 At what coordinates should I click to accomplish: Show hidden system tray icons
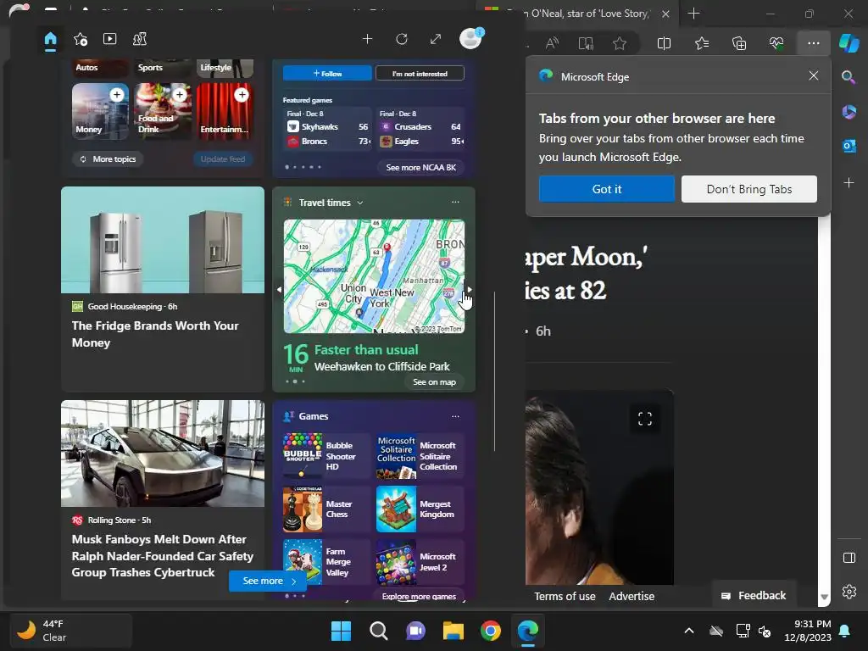click(x=688, y=631)
